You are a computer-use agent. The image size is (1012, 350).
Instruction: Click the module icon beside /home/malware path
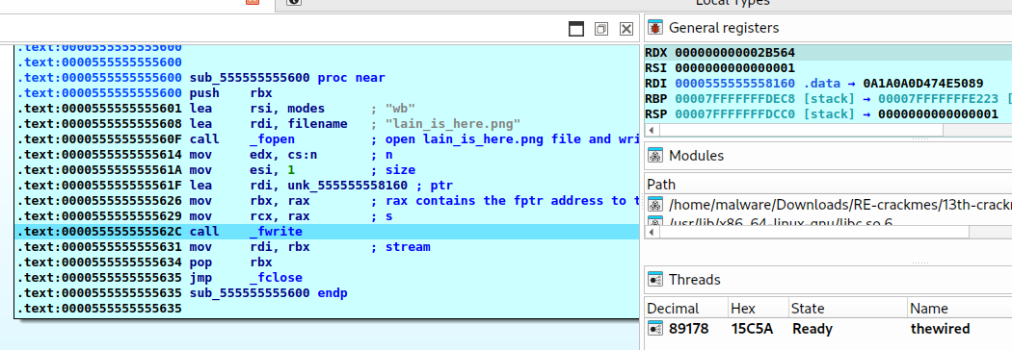(x=655, y=206)
